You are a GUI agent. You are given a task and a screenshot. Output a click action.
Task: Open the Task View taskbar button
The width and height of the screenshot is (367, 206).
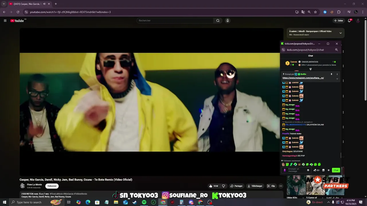click(x=69, y=202)
